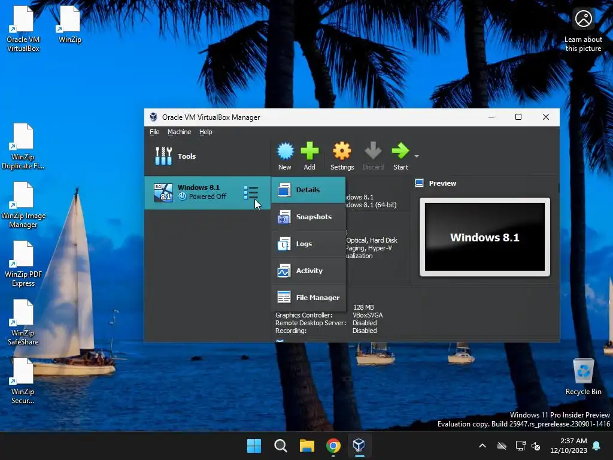Open the File menu

pyautogui.click(x=154, y=132)
